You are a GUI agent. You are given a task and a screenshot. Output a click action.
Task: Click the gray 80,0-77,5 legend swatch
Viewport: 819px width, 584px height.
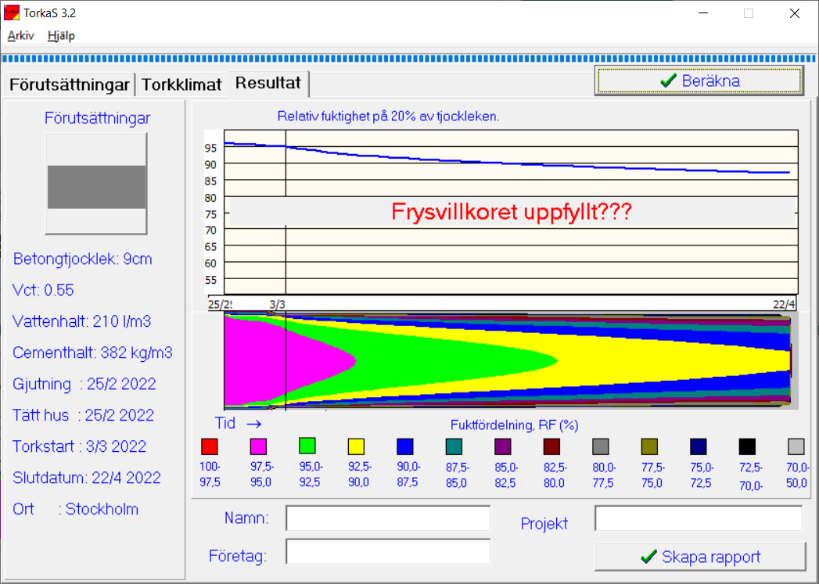point(601,446)
